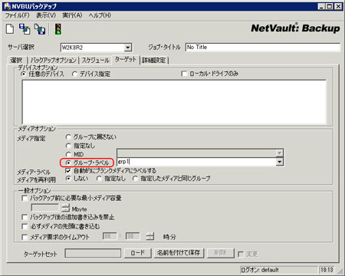Click the ターゲットセット name field
345x276 pixels.
pos(93,253)
